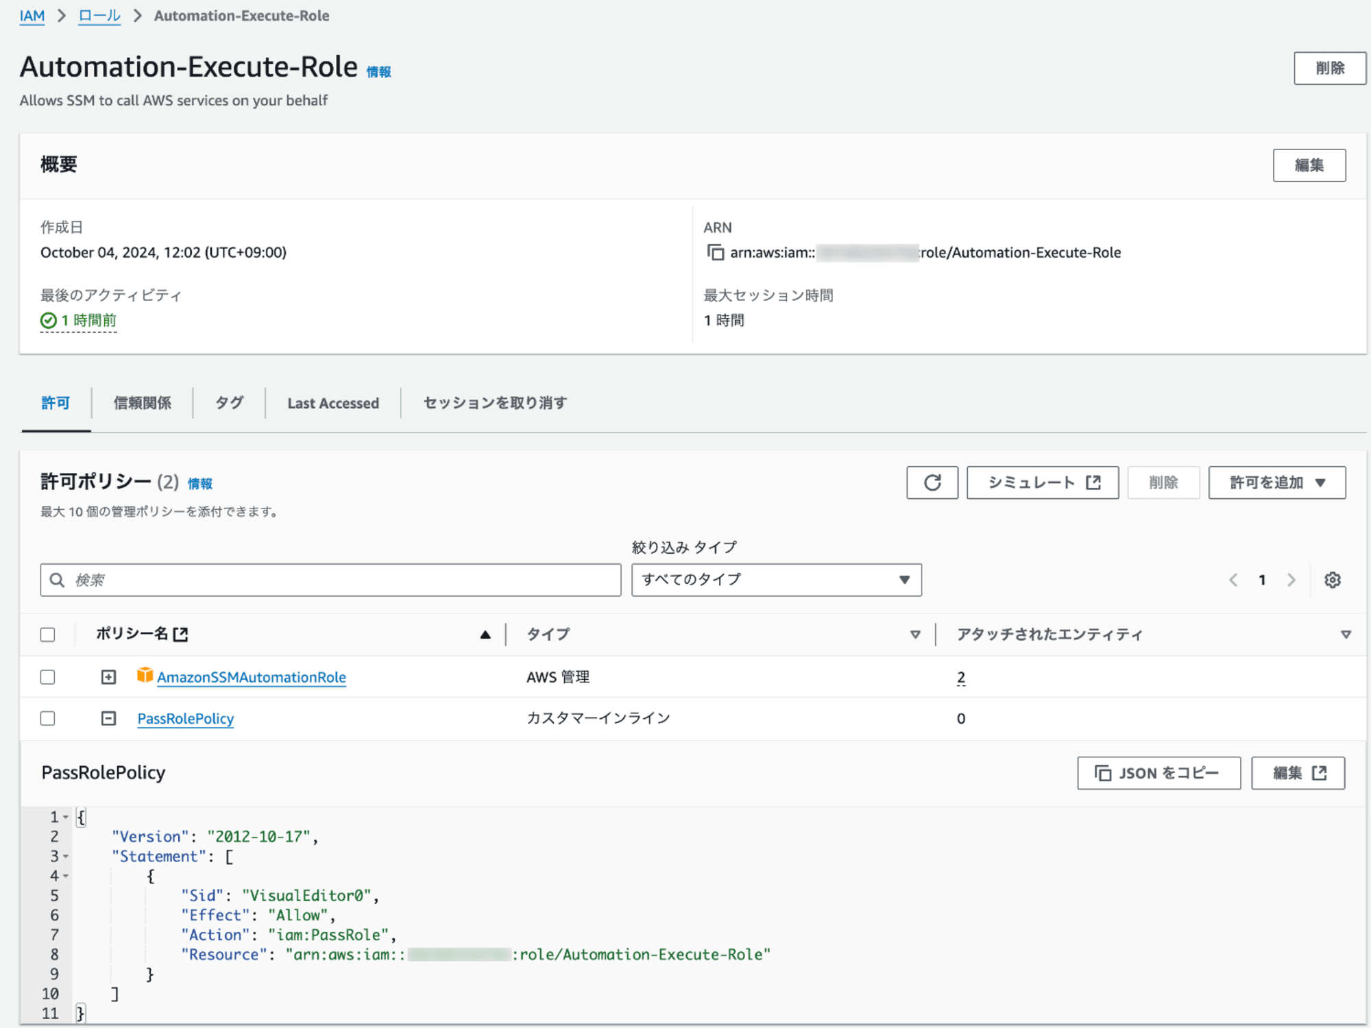Screen dimensions: 1371x1028
Task: Refresh the permission policies list
Action: (932, 482)
